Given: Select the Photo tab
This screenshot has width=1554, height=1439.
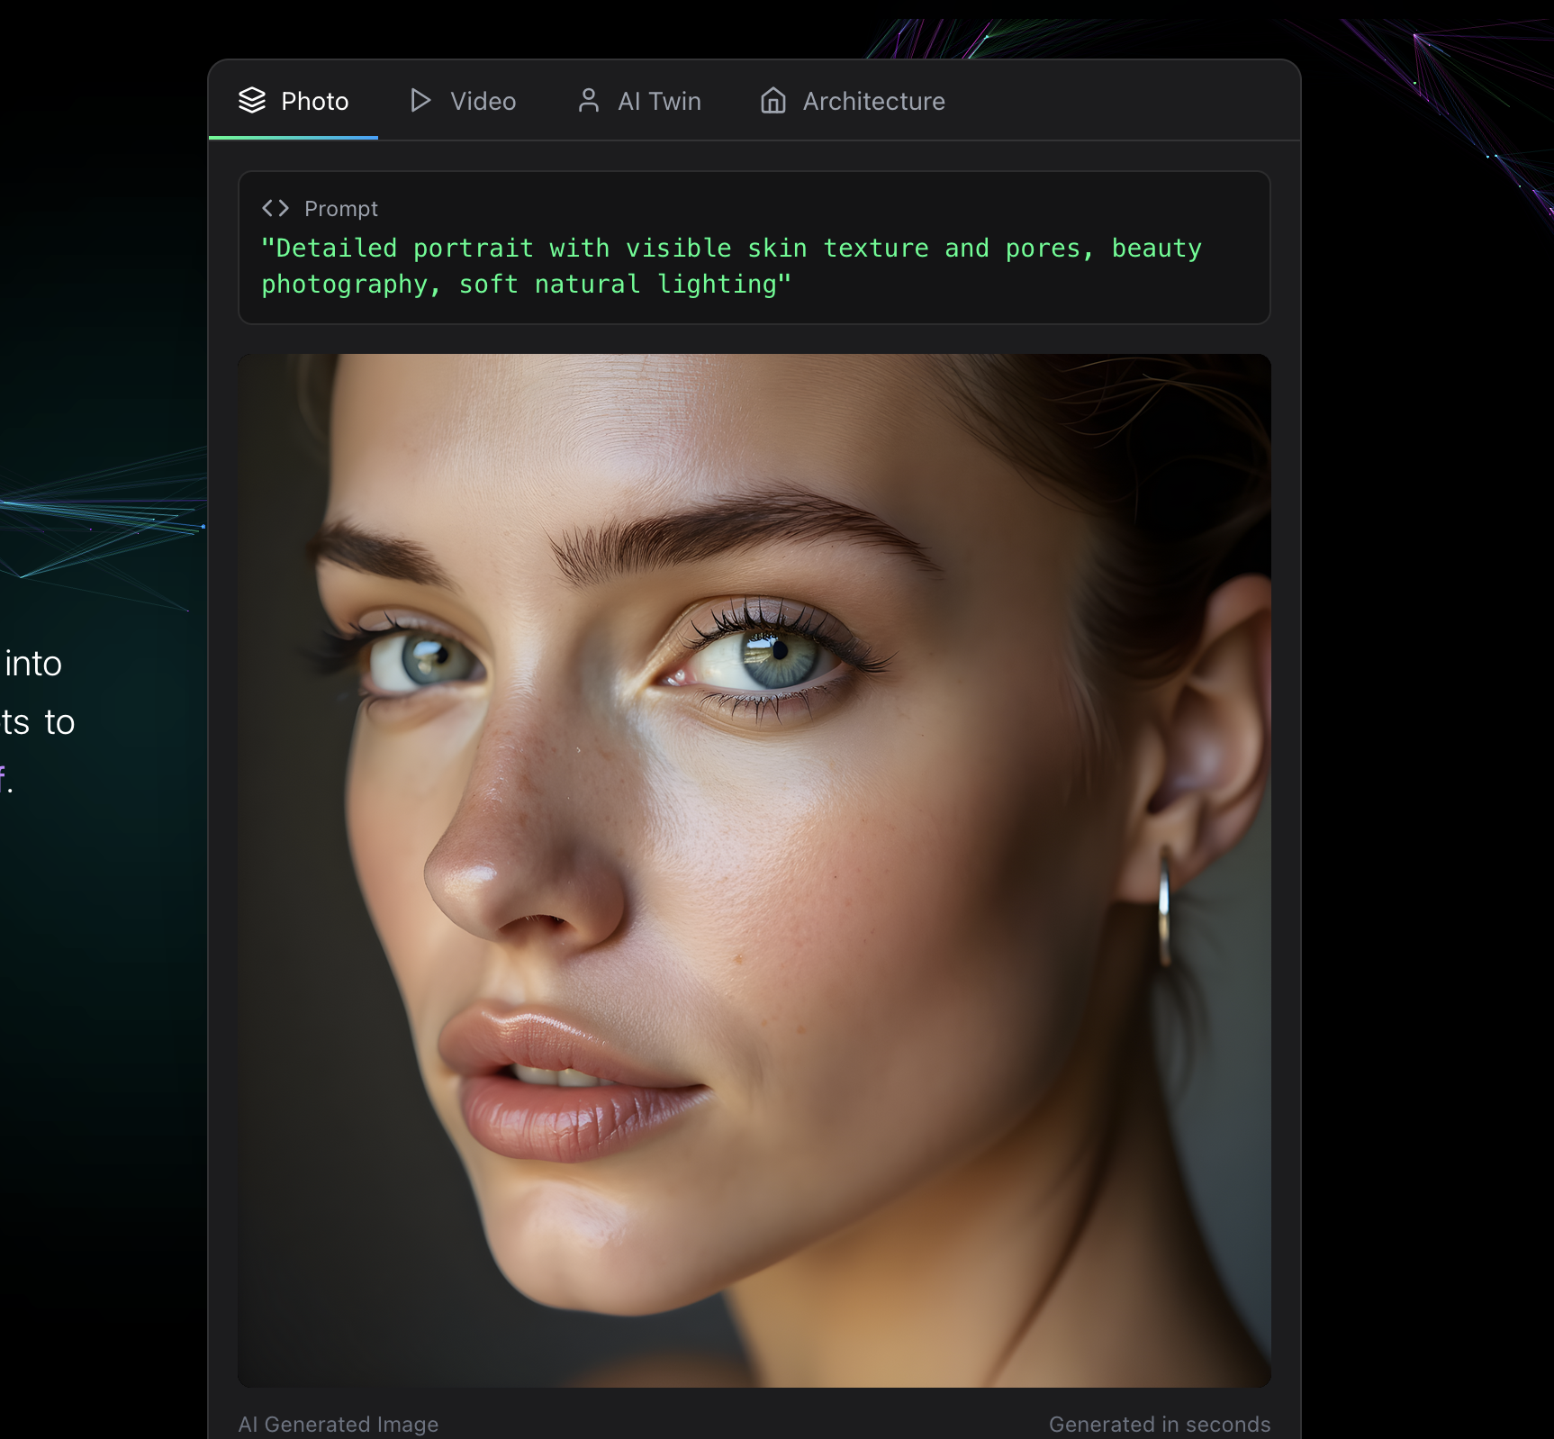Looking at the screenshot, I should (x=294, y=101).
